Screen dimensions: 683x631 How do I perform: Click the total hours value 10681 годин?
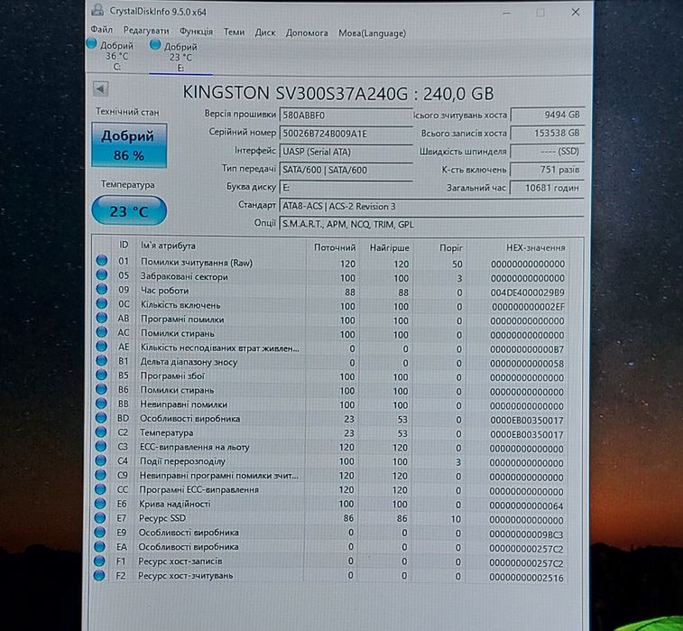point(547,188)
